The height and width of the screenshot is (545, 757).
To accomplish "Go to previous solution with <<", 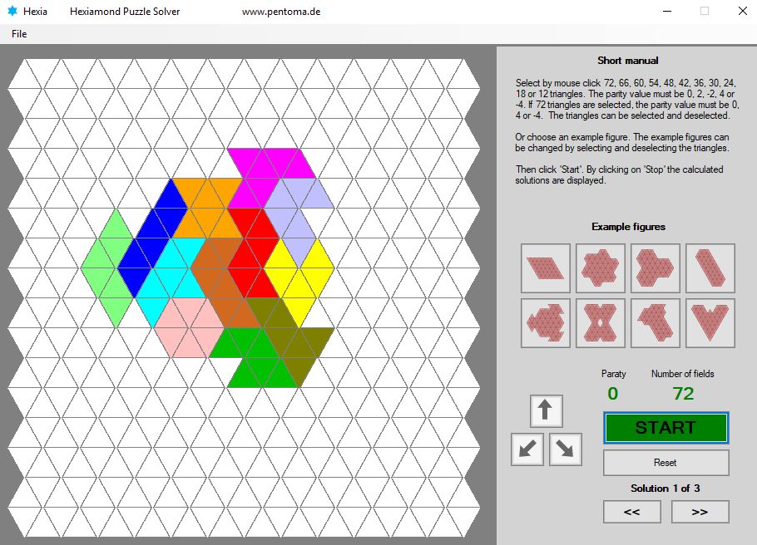I will (632, 512).
